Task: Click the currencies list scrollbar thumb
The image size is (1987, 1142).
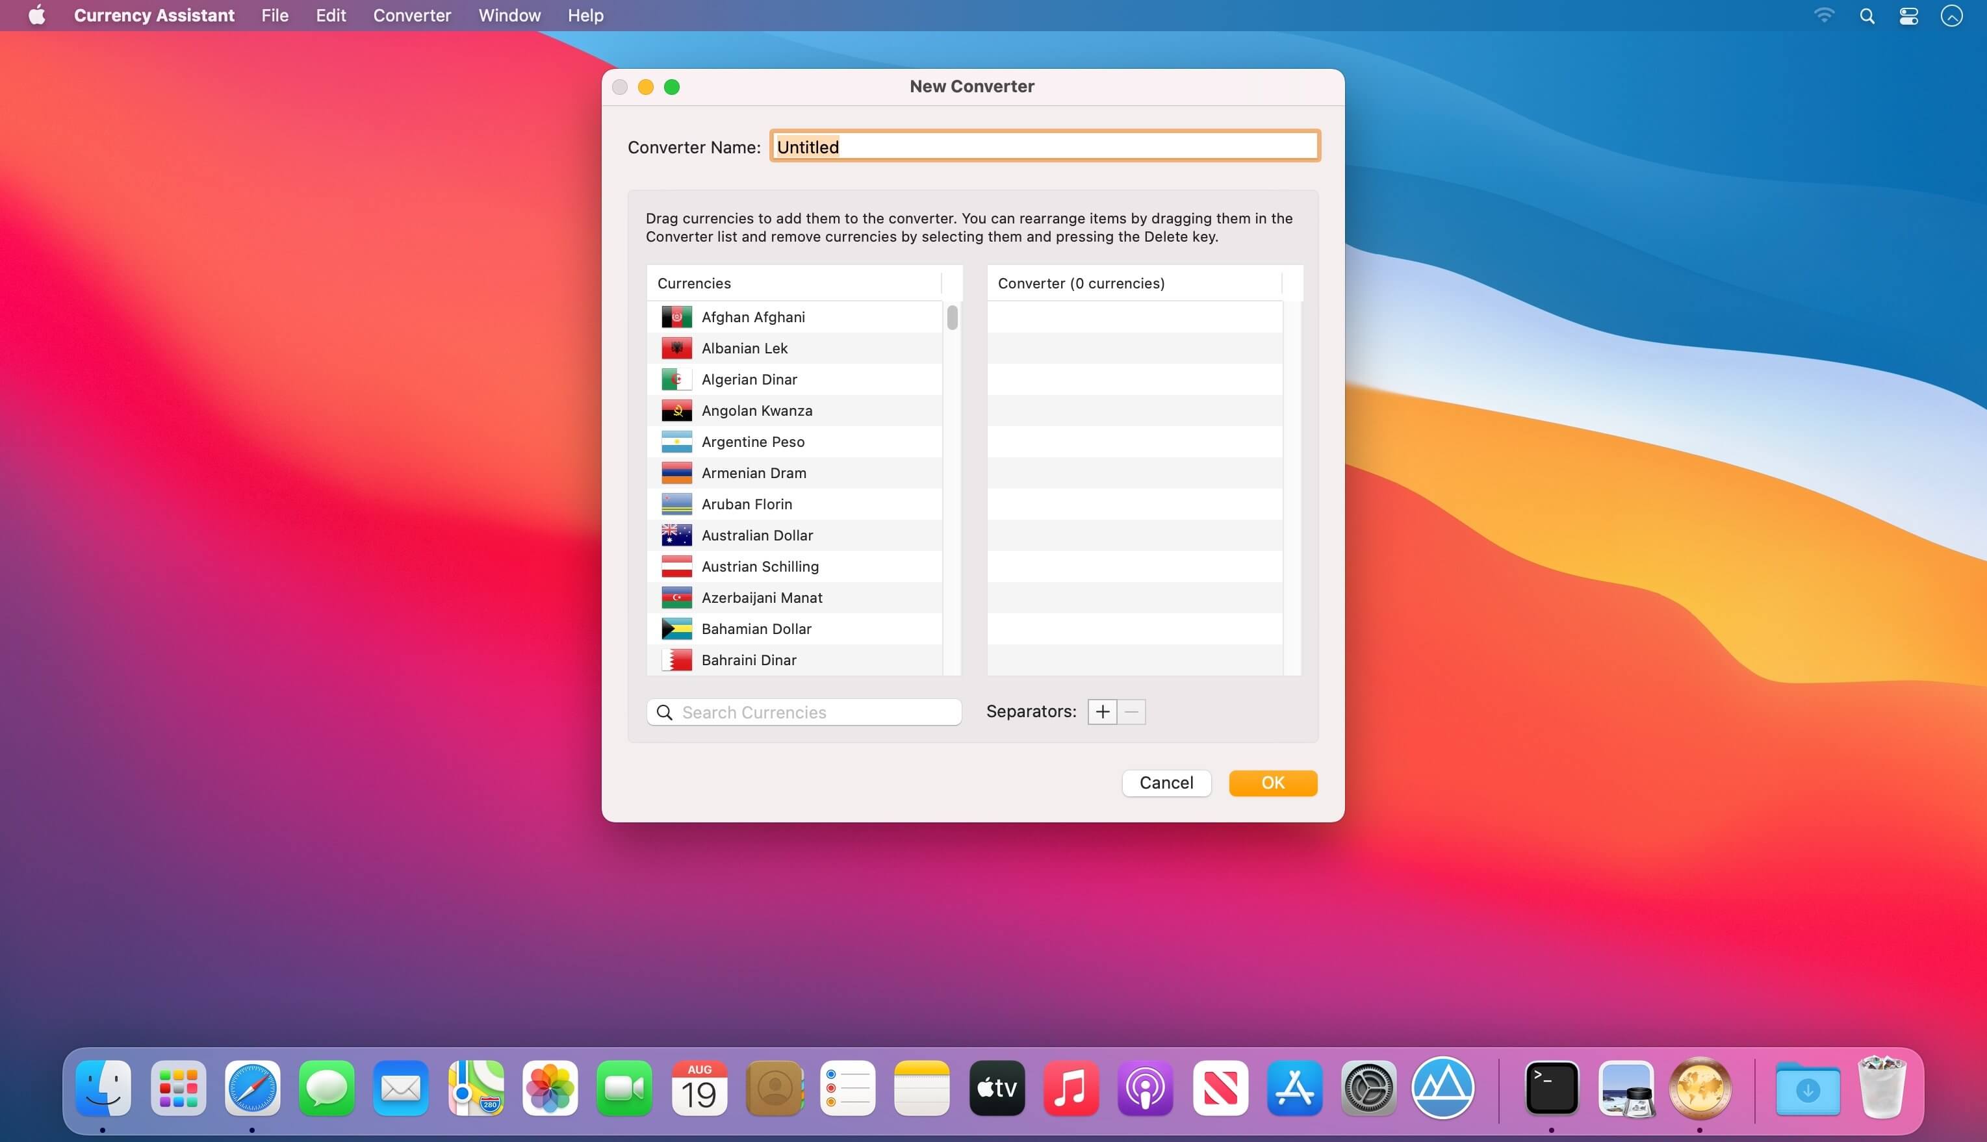Action: click(951, 318)
